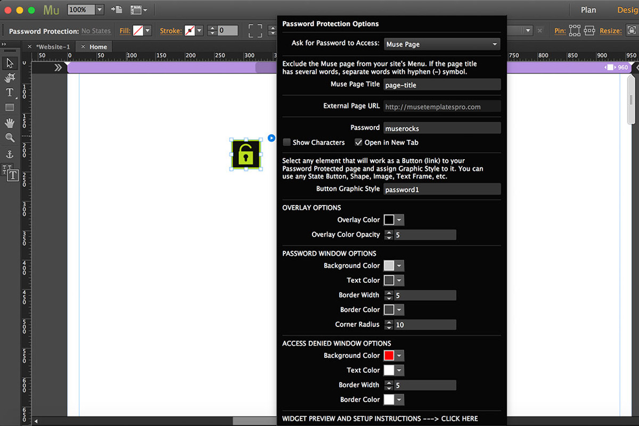Expand the Fill dropdown arrow
Viewport: 639px width, 426px height.
pos(148,30)
